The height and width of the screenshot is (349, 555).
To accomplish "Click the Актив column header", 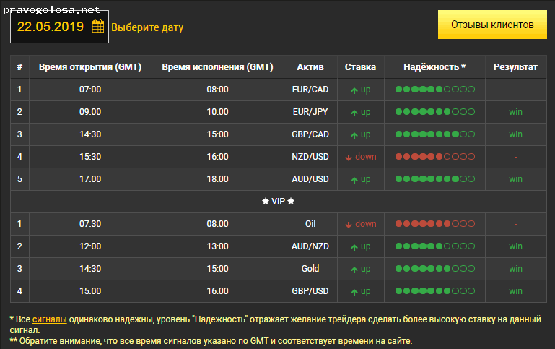I will click(x=310, y=67).
